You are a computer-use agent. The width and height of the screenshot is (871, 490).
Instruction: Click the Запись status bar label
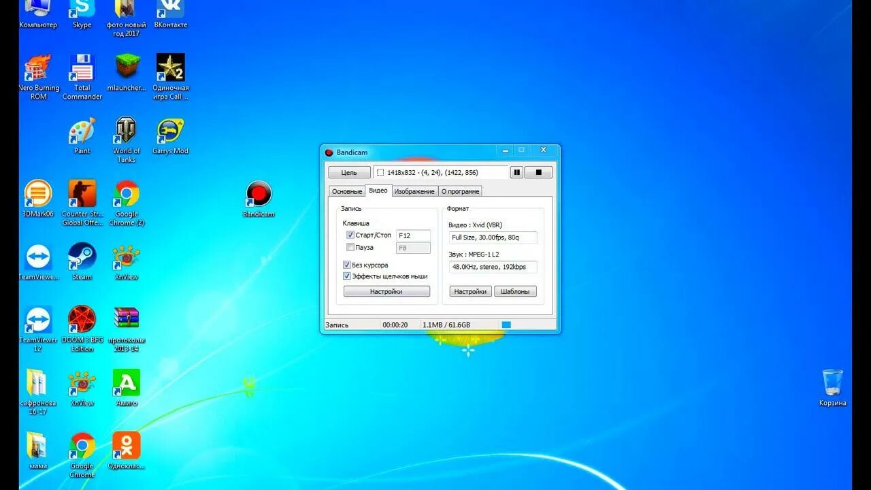coord(337,325)
